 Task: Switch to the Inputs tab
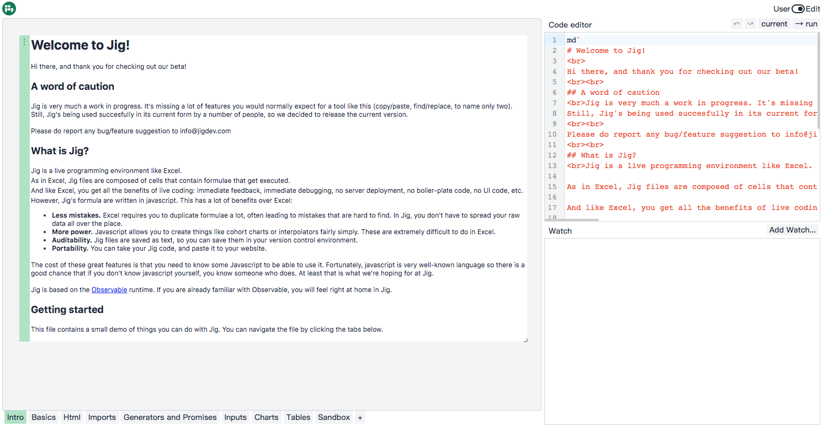point(235,418)
